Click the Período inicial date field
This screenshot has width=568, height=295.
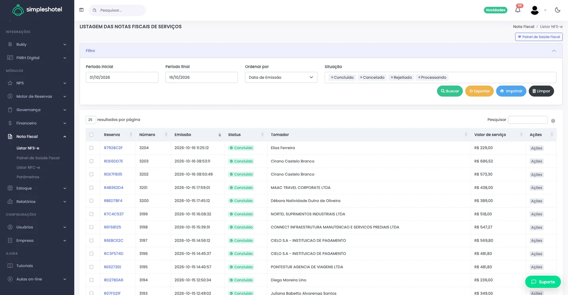122,77
